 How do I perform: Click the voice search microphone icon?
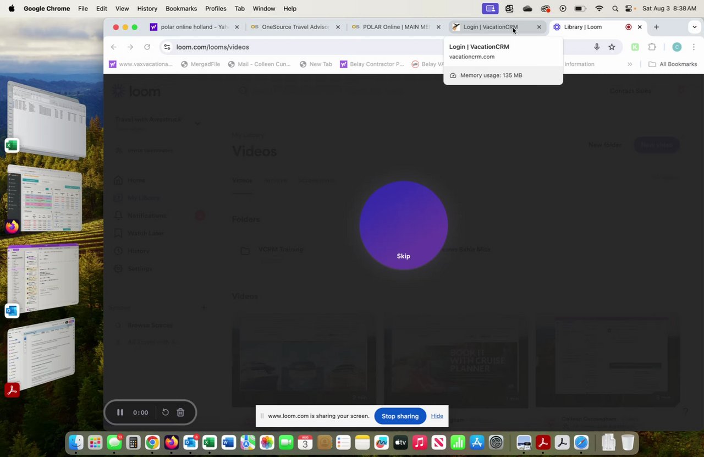point(597,47)
